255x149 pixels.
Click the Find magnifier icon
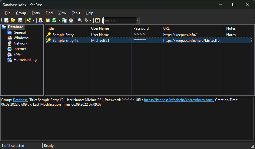click(x=80, y=20)
